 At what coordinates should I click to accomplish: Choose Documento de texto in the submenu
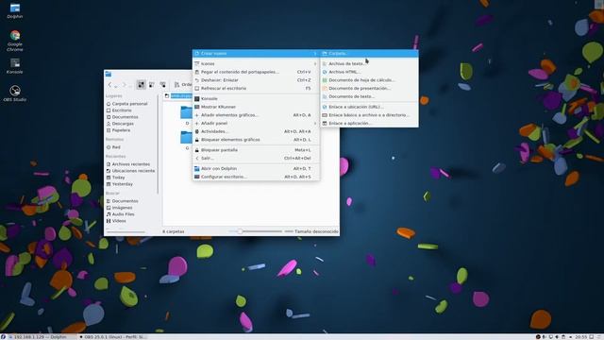click(370, 96)
